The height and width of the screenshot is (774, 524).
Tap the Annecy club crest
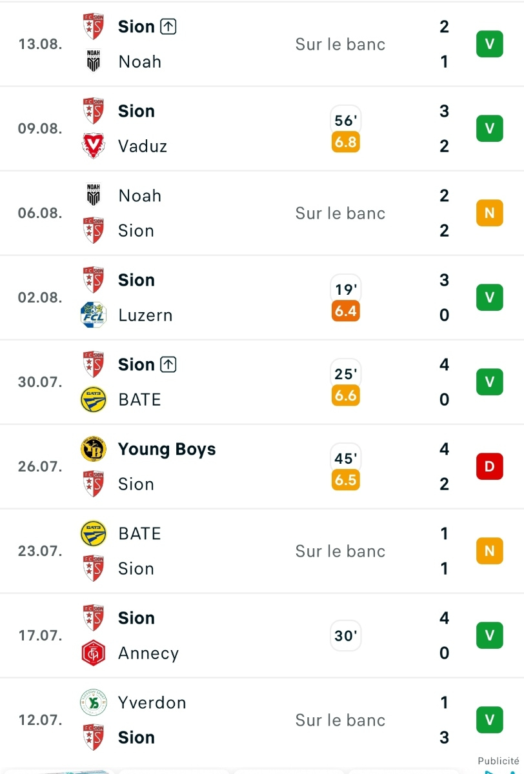point(94,653)
